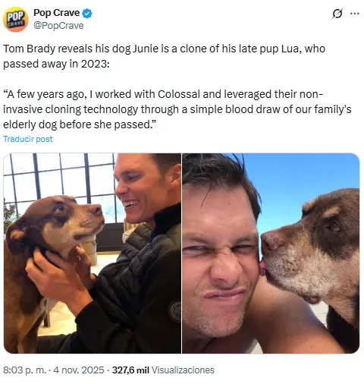Open the @PopCrave handle link
364x384 pixels.
[x=58, y=26]
